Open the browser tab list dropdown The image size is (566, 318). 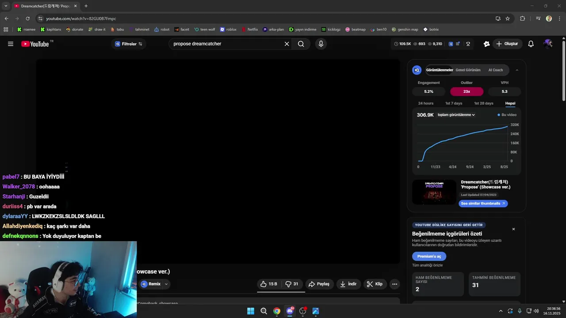pos(6,6)
